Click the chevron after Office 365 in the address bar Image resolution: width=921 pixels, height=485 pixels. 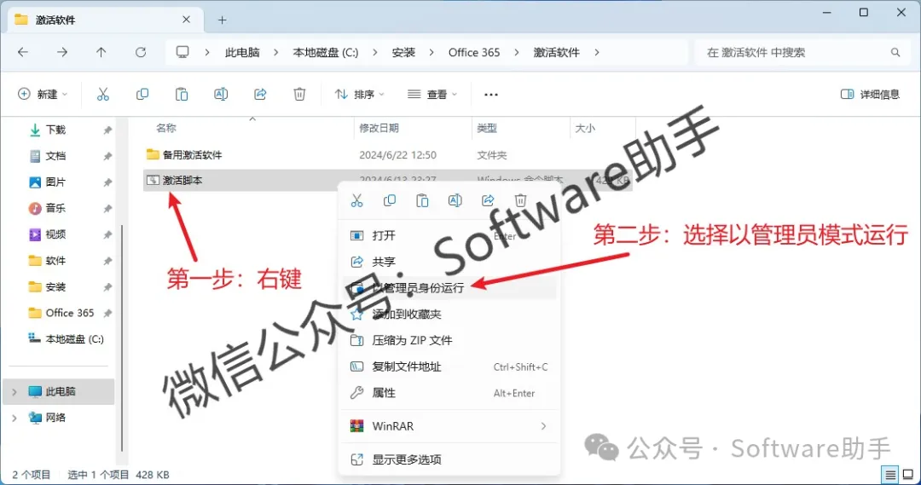pos(516,52)
